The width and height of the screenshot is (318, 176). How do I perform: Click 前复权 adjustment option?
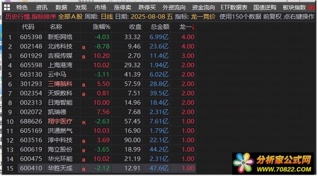272,17
